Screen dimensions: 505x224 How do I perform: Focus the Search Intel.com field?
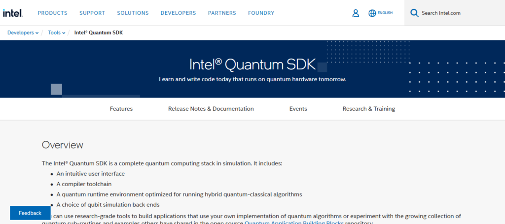click(x=455, y=13)
